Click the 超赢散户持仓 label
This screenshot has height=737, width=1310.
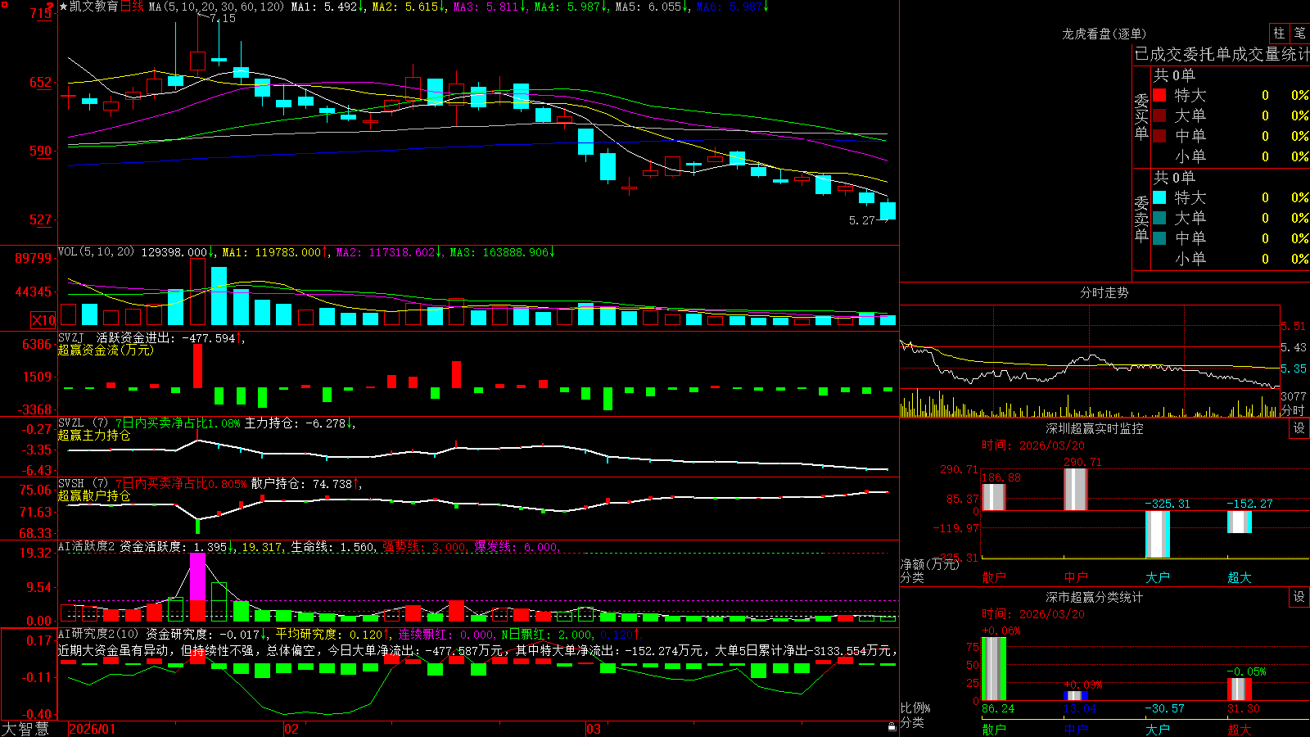tap(94, 495)
